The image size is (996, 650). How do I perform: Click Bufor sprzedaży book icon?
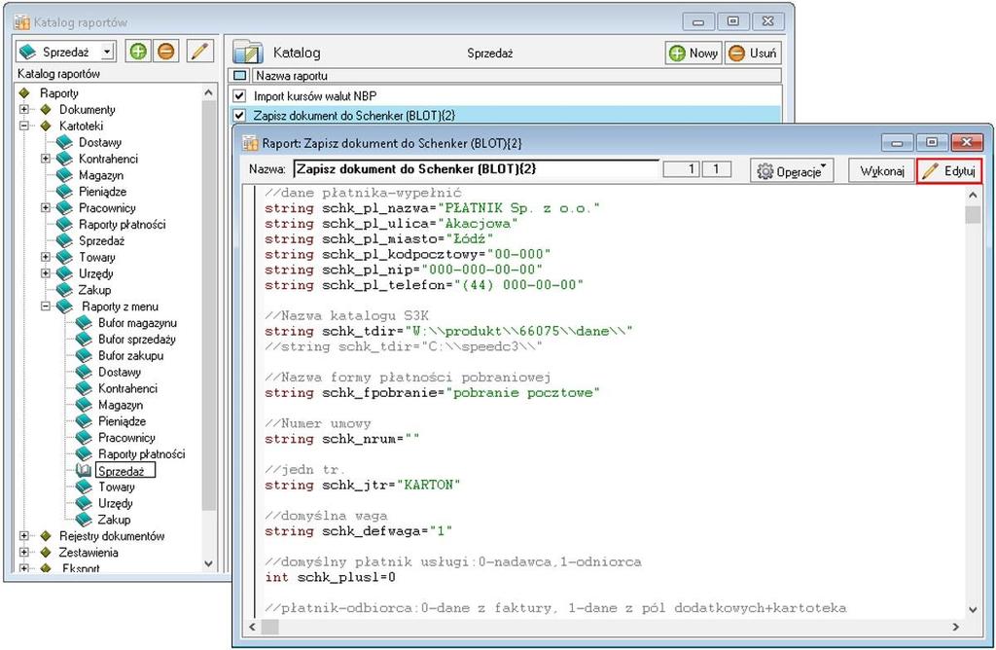tap(84, 340)
